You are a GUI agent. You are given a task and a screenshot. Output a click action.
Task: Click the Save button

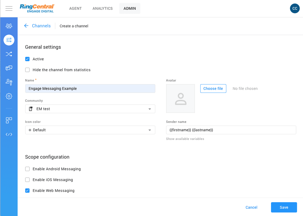pyautogui.click(x=284, y=207)
